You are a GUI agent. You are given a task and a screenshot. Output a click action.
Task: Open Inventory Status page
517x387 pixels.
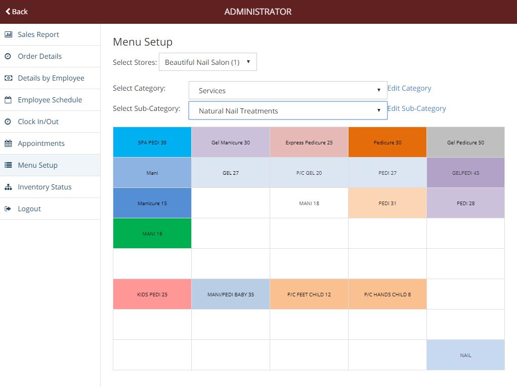(x=50, y=187)
